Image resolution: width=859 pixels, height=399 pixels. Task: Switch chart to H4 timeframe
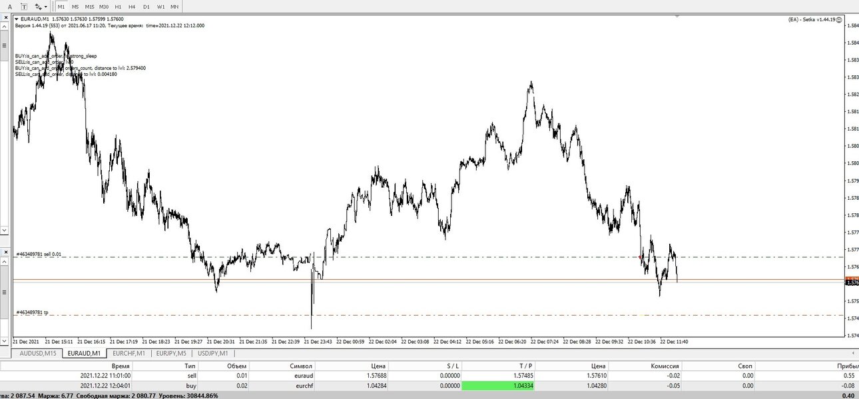pos(132,6)
